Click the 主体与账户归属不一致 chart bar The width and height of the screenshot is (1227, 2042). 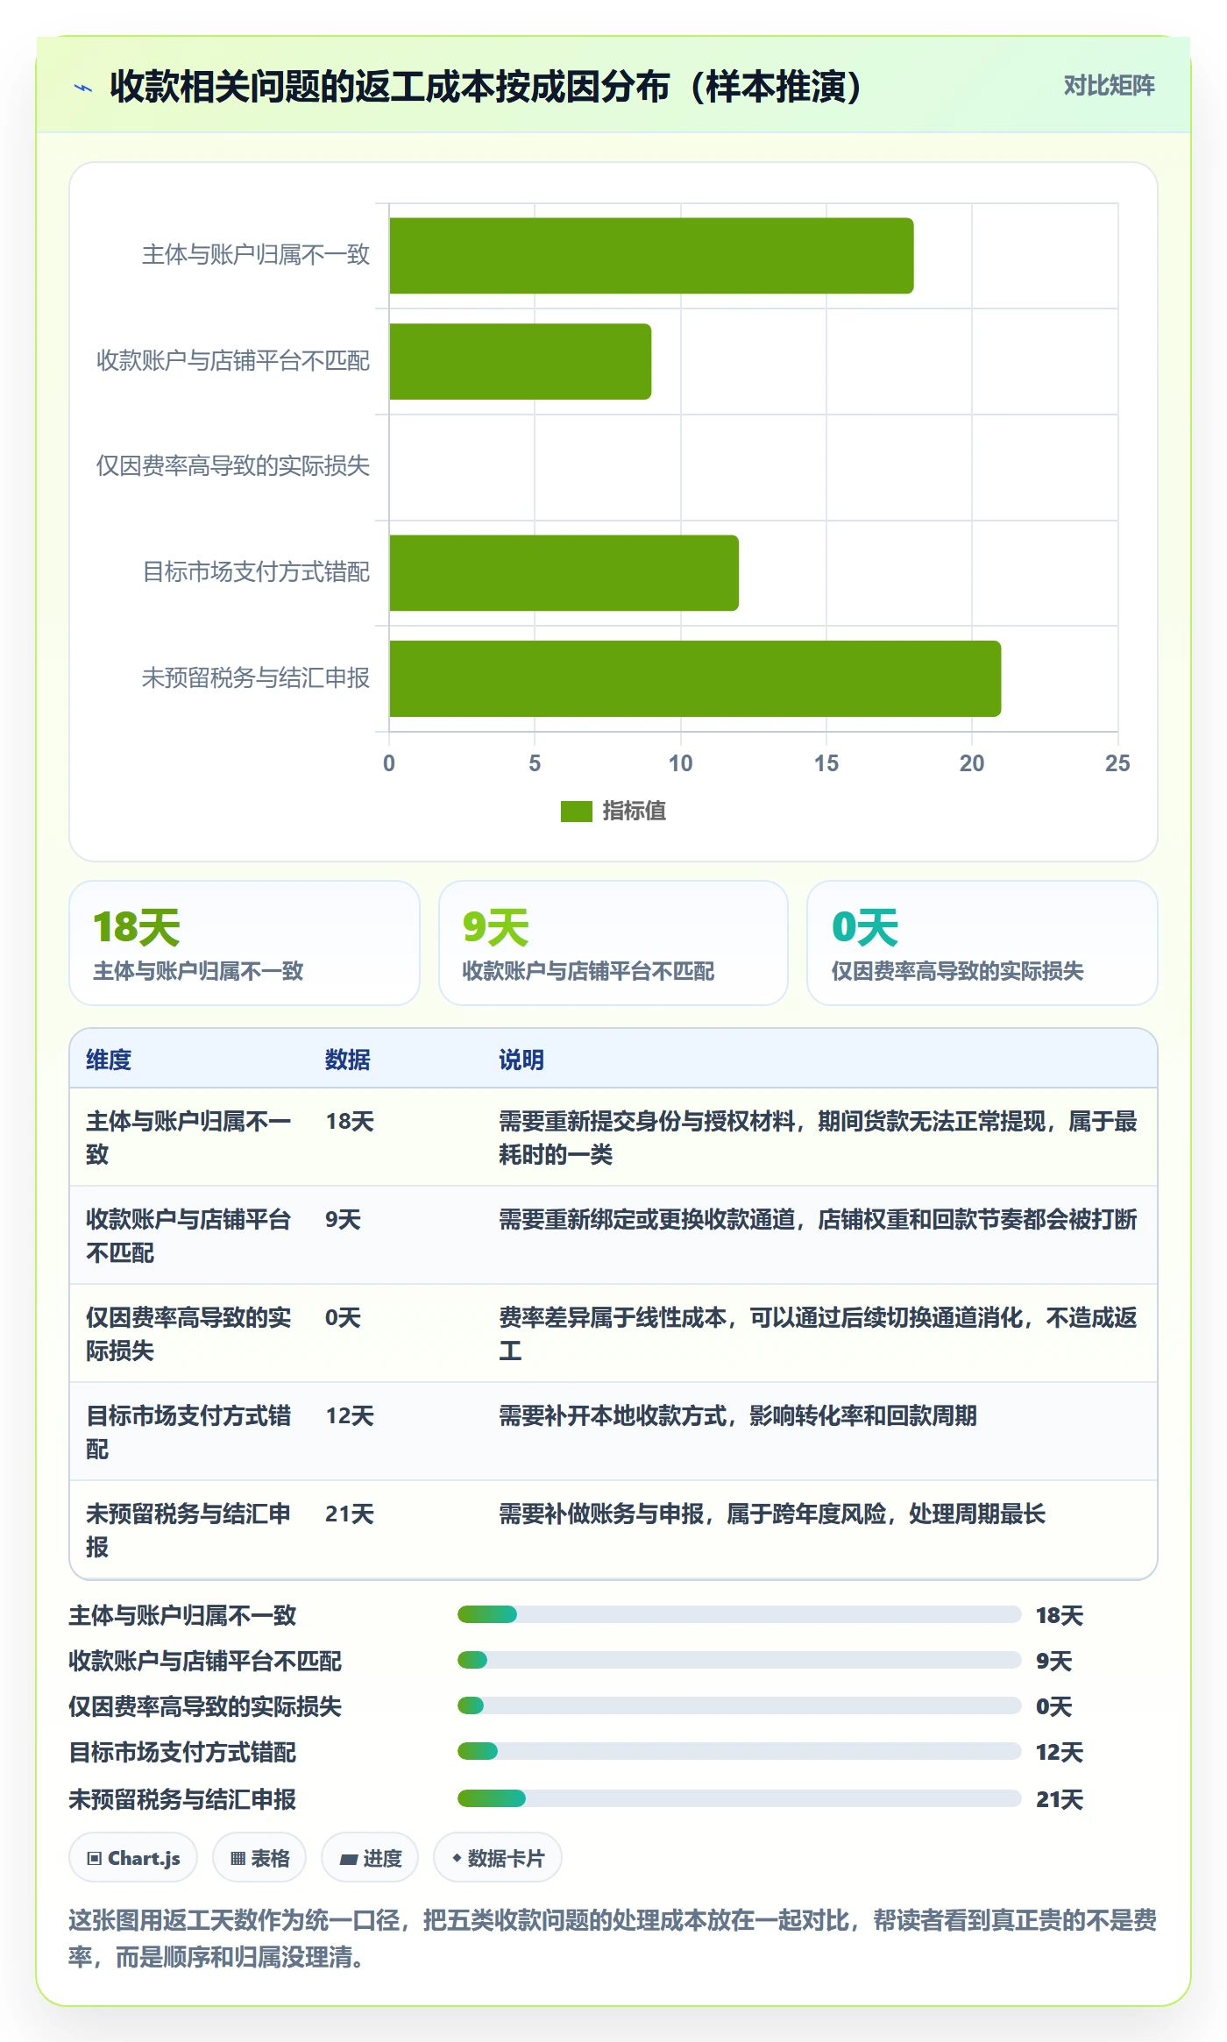[x=651, y=256]
